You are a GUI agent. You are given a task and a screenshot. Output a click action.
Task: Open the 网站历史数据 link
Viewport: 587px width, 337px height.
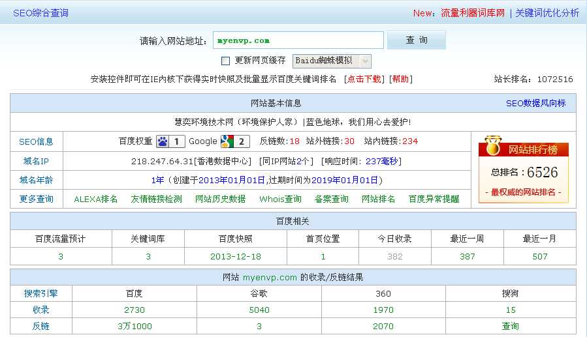[x=221, y=199]
